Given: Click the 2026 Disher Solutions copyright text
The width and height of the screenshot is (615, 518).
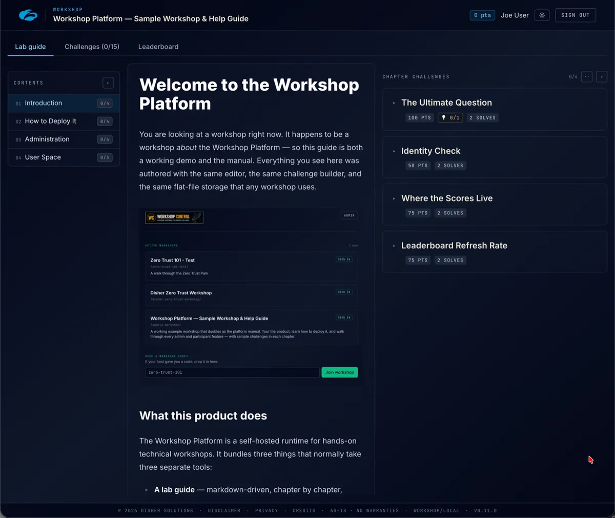Looking at the screenshot, I should click(x=155, y=511).
